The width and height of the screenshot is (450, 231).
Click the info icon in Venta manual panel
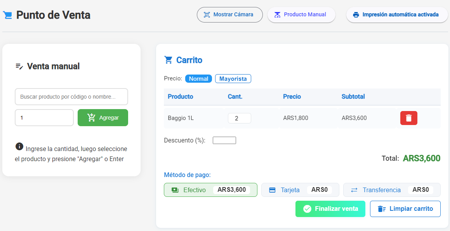[x=19, y=146]
